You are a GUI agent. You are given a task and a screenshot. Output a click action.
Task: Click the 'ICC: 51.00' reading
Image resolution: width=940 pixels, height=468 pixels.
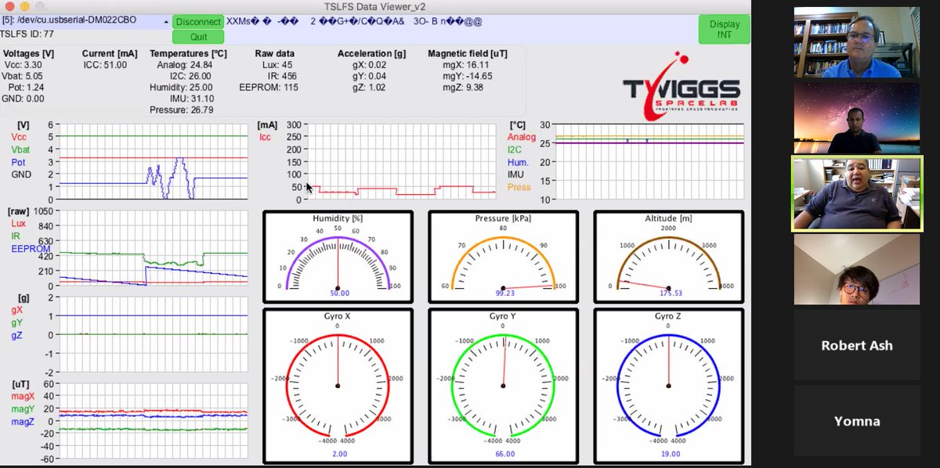(x=105, y=65)
